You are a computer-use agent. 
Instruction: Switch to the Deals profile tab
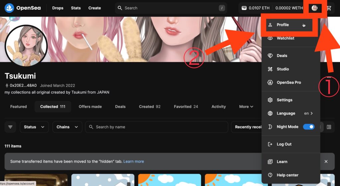(120, 106)
